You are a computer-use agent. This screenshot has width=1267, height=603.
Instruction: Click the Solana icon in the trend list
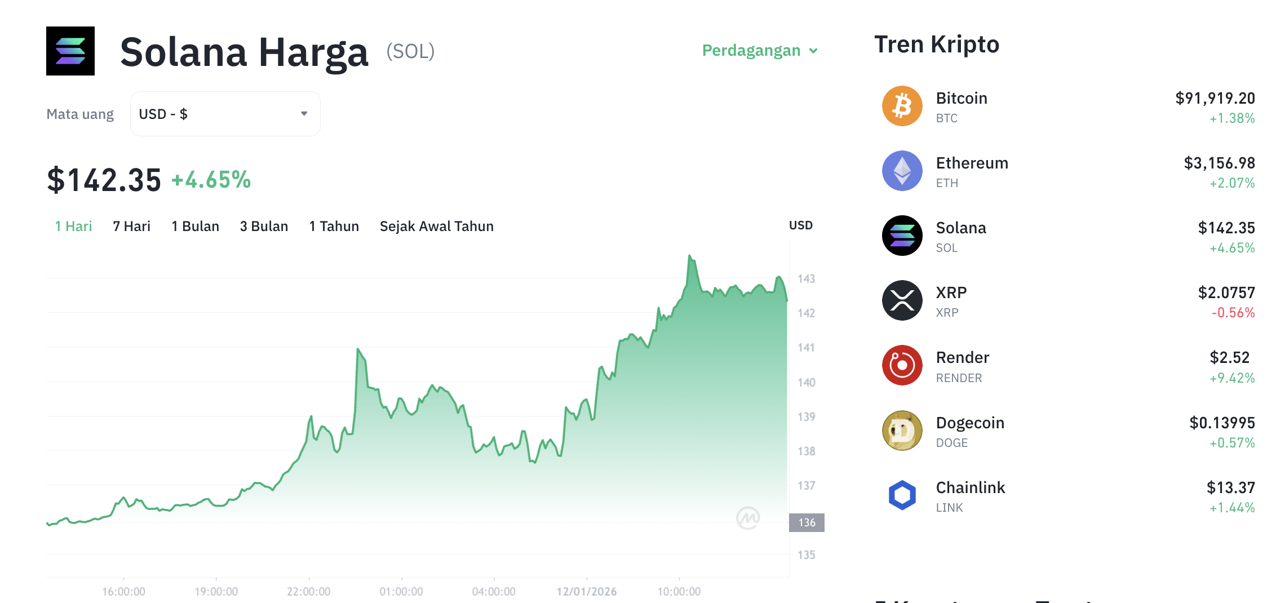902,236
